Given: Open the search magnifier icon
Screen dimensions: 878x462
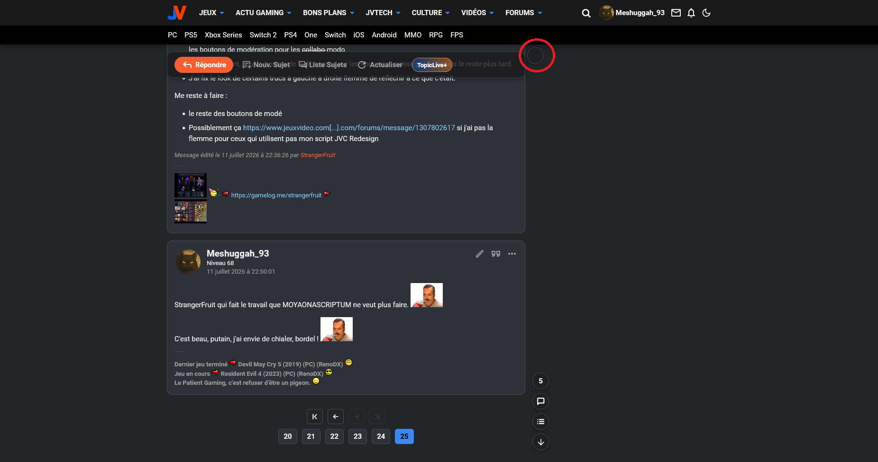Looking at the screenshot, I should pyautogui.click(x=586, y=13).
